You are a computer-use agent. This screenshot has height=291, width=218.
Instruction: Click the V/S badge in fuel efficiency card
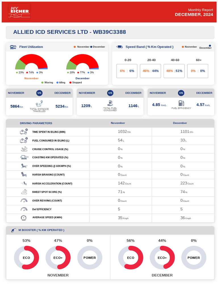tap(181, 93)
